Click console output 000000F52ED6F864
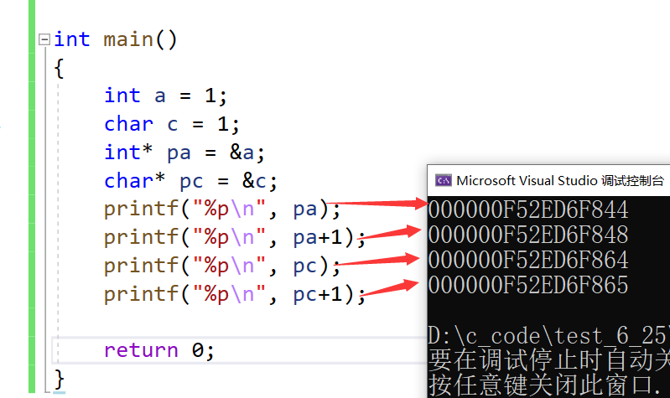Screen dimensions: 670x398 pos(528,260)
